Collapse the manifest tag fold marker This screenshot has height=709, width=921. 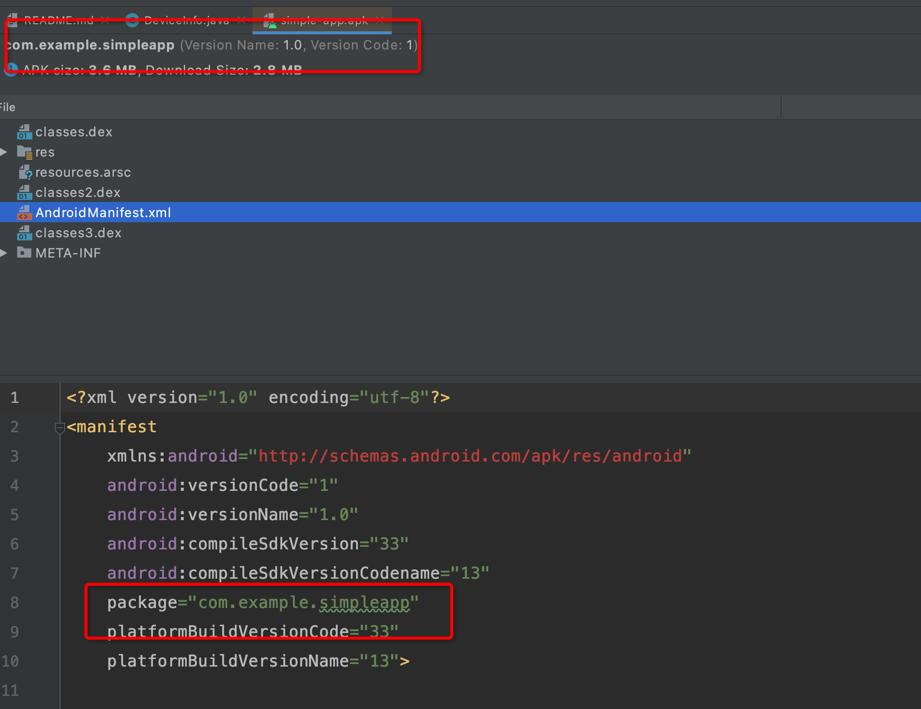click(x=60, y=428)
